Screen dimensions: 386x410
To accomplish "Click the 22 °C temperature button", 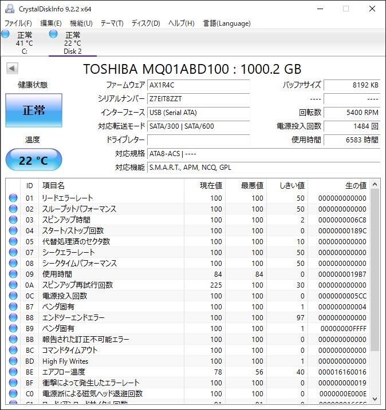I will pyautogui.click(x=34, y=160).
